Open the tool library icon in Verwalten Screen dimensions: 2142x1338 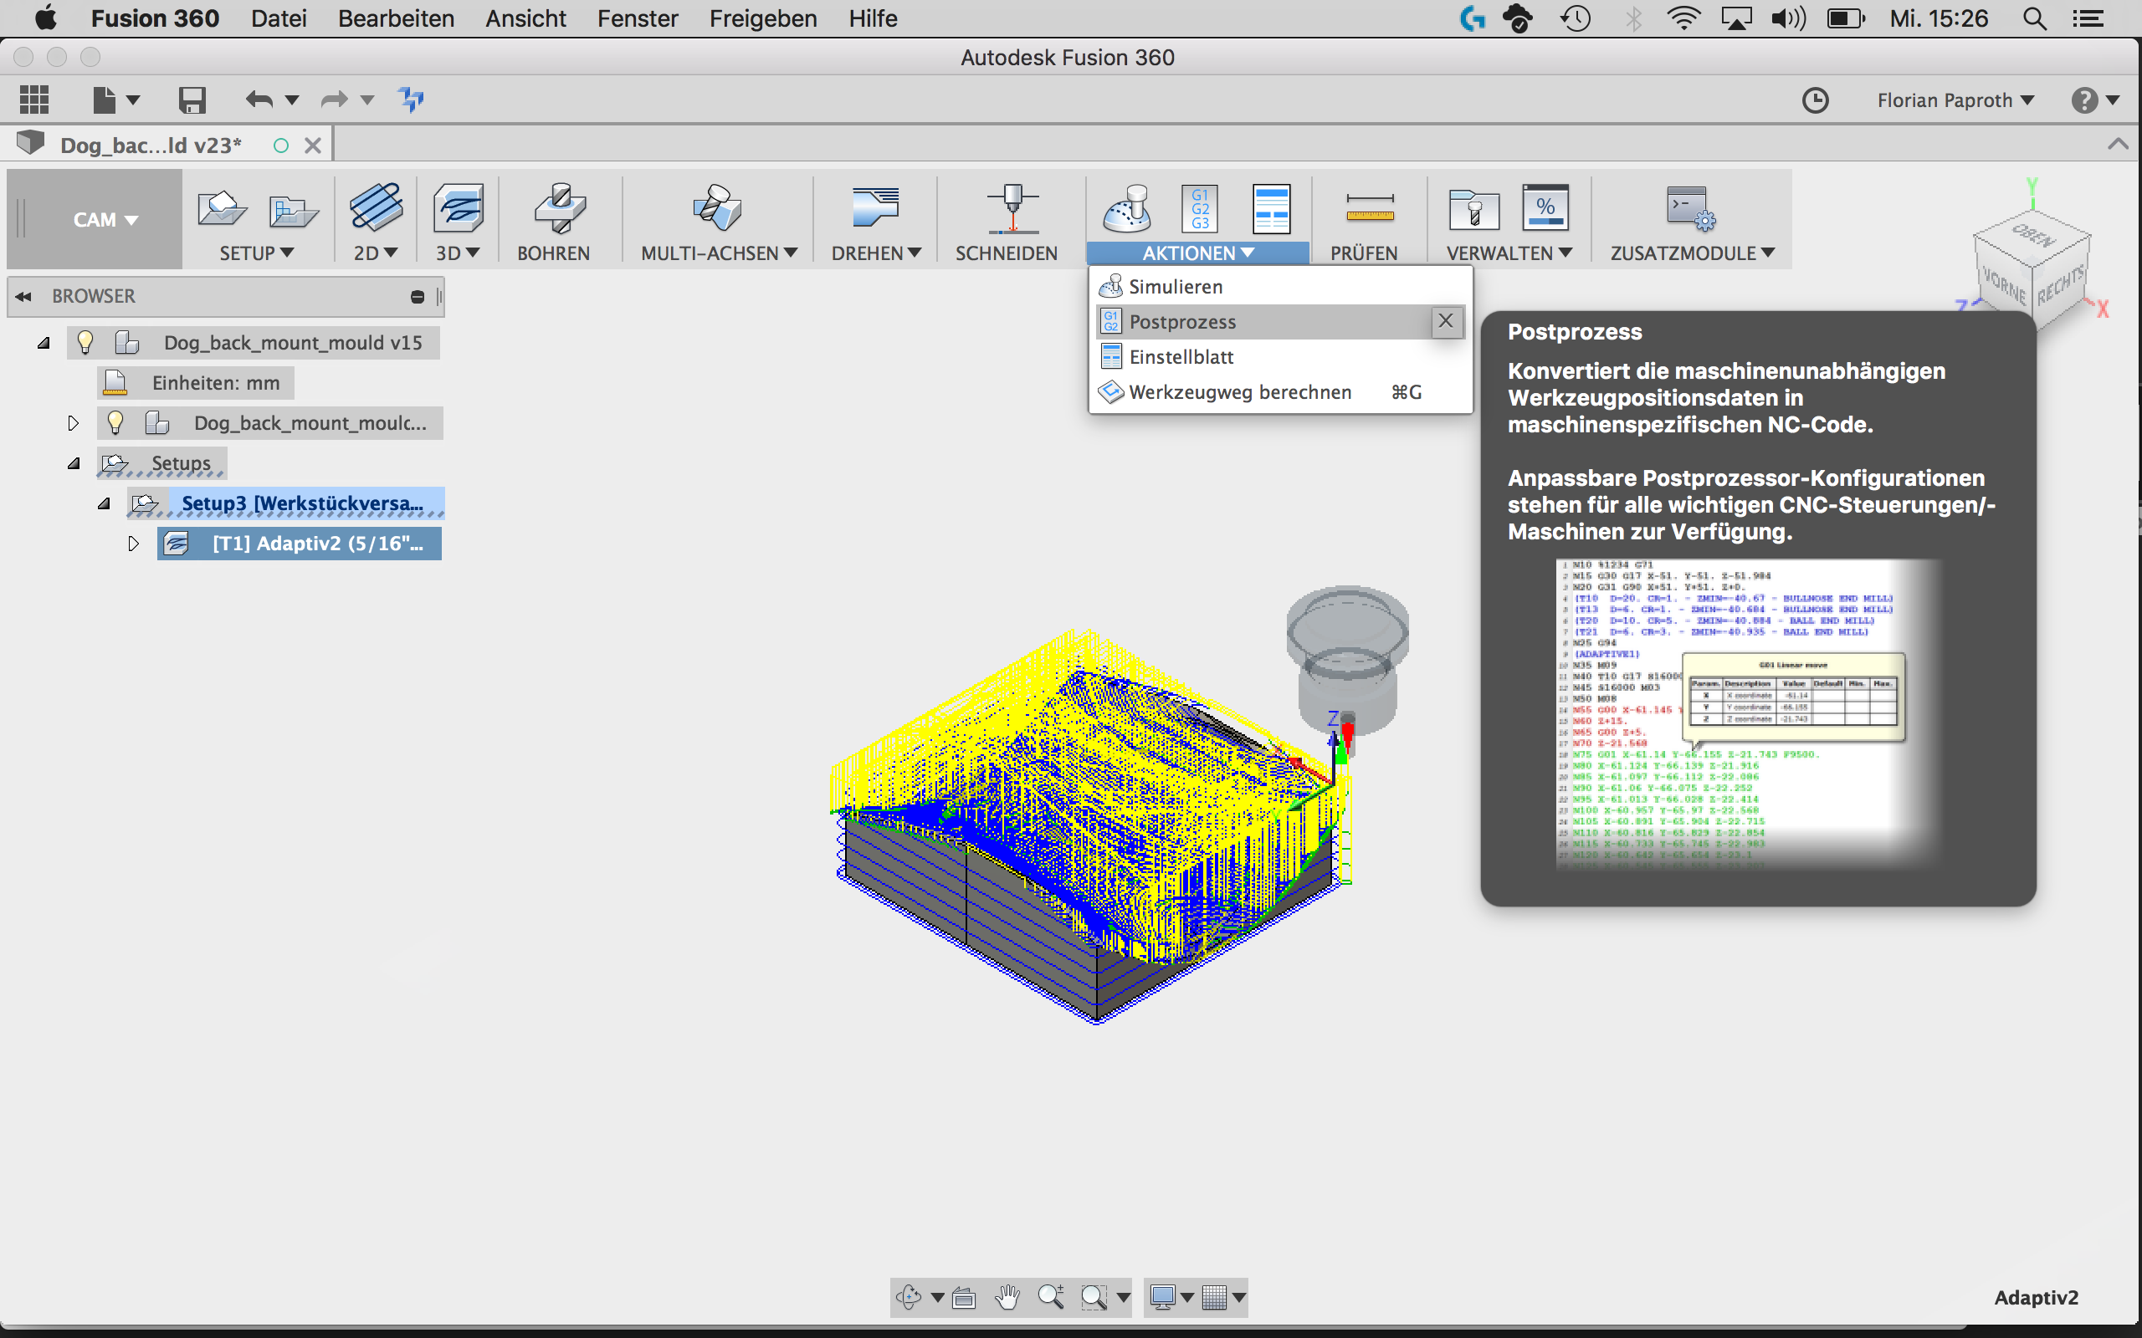coord(1473,211)
